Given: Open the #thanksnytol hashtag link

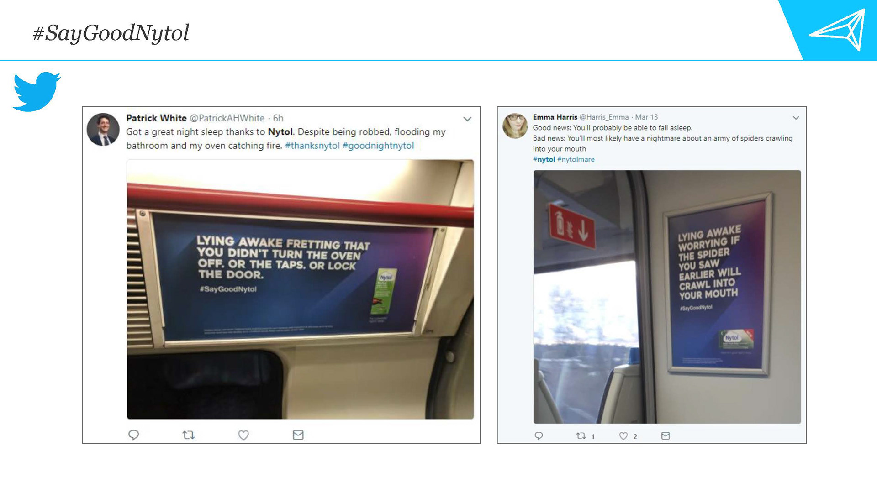Looking at the screenshot, I should (x=312, y=146).
